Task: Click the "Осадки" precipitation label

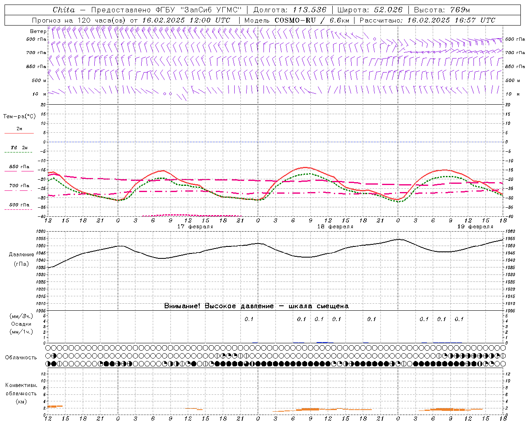Action: 21,324
